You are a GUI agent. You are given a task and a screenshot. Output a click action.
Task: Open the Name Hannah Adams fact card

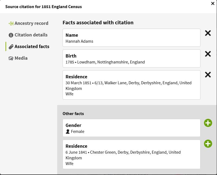tap(131, 38)
